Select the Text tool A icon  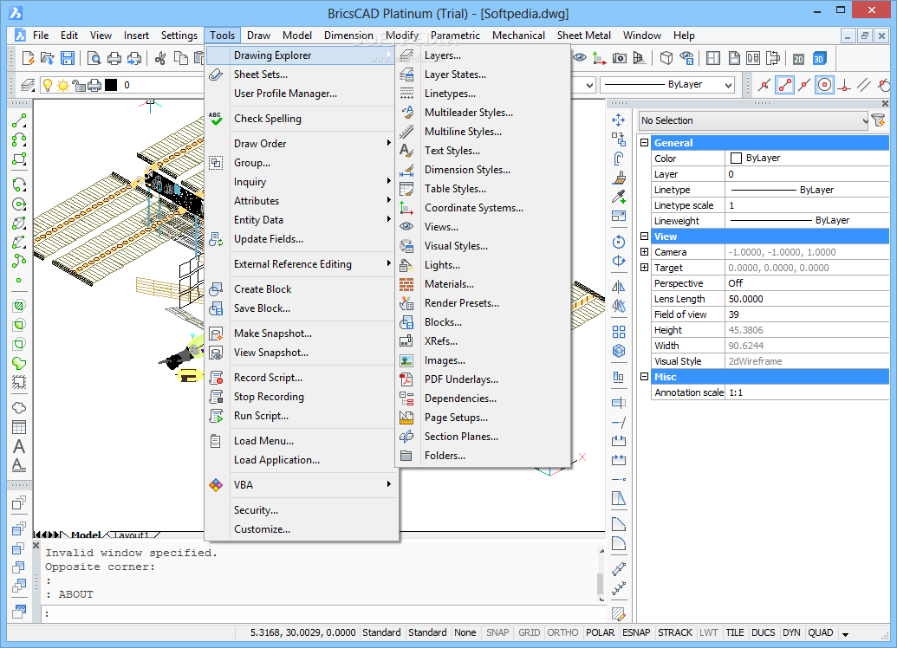click(x=19, y=447)
